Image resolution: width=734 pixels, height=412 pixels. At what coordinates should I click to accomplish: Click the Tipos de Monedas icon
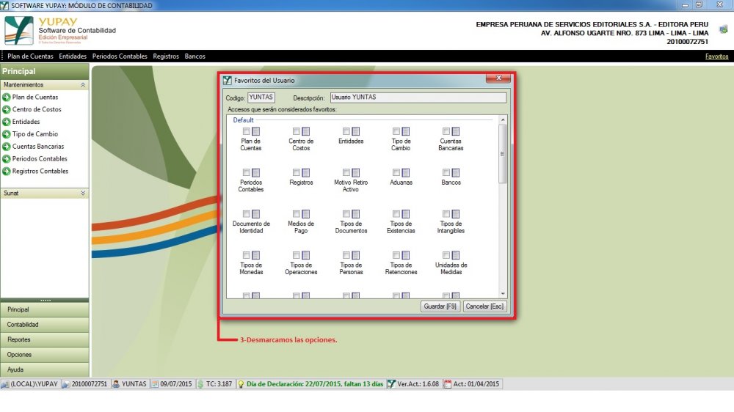(x=256, y=255)
